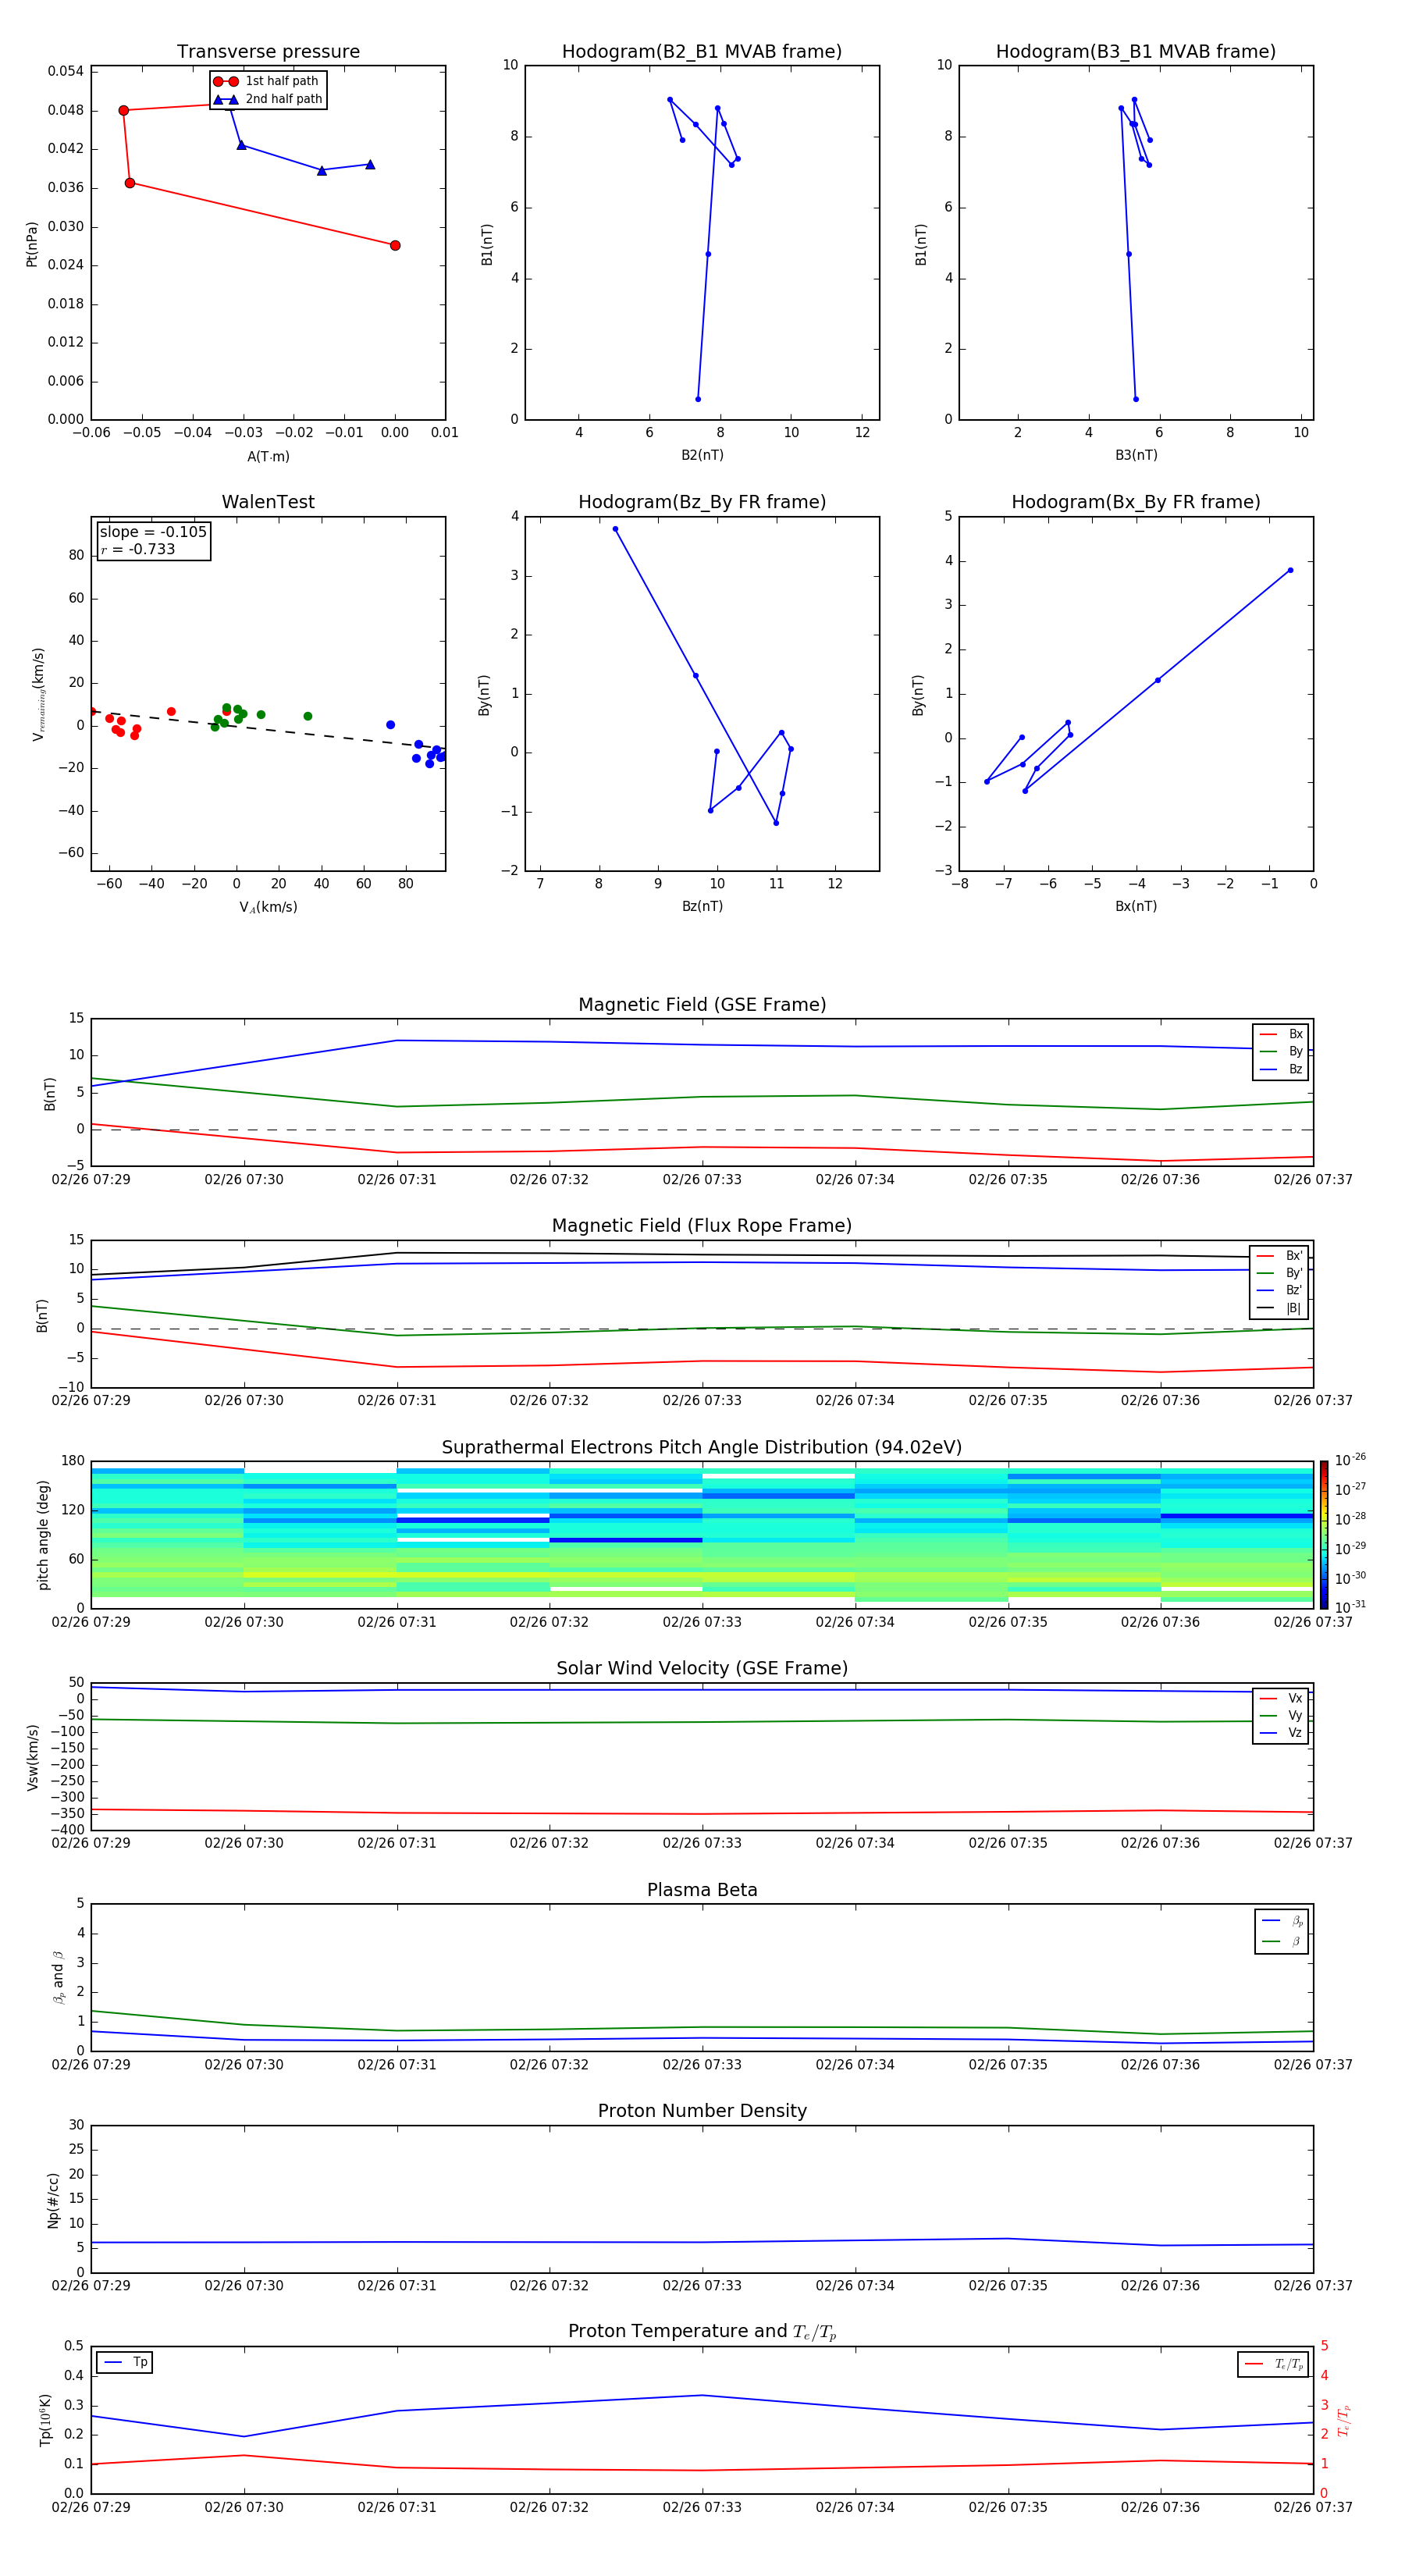Click the 'Solar Wind Velocity (GSE Frame)' title
The height and width of the screenshot is (2576, 1405).
(x=702, y=1668)
